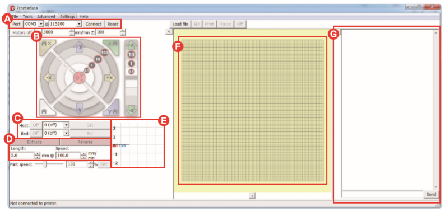The width and height of the screenshot is (445, 212).
Task: Click Set next to Bed temperature
Action: pyautogui.click(x=90, y=133)
